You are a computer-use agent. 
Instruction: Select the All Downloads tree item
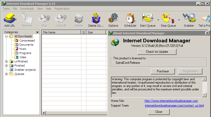pos(23,36)
